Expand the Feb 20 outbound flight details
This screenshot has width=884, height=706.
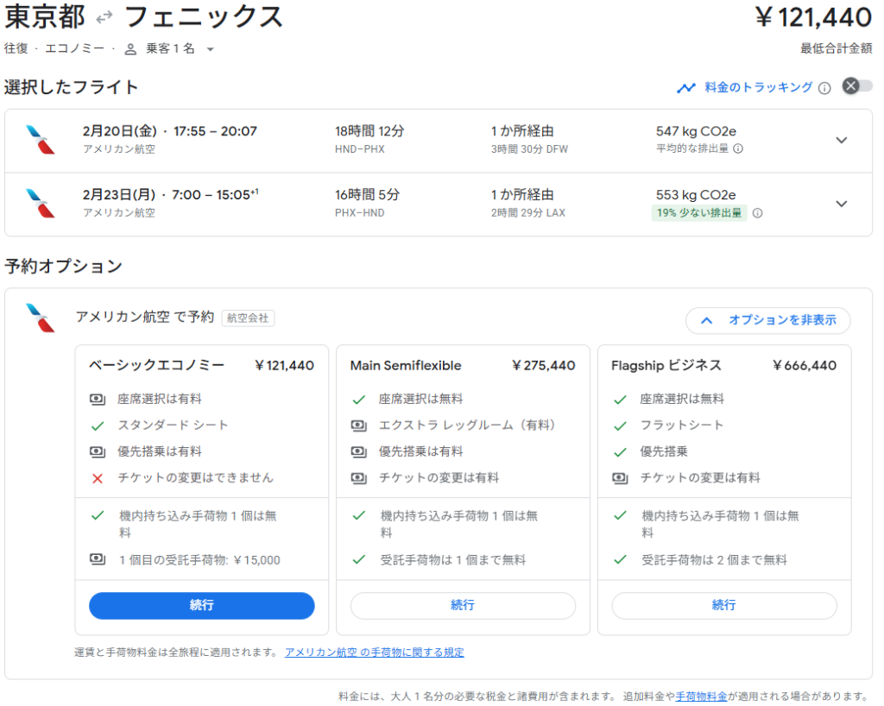(842, 141)
